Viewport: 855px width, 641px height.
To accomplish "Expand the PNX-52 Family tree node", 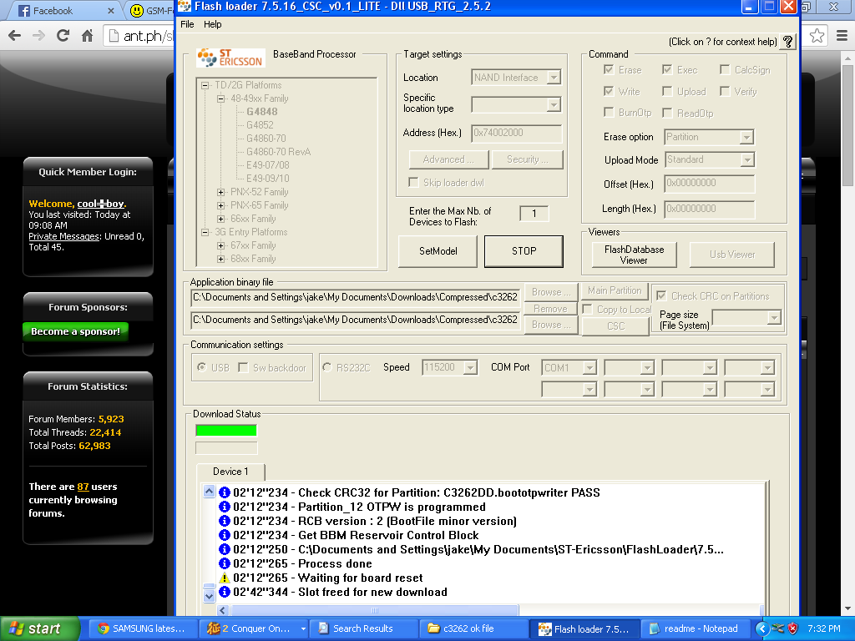I will coord(221,192).
